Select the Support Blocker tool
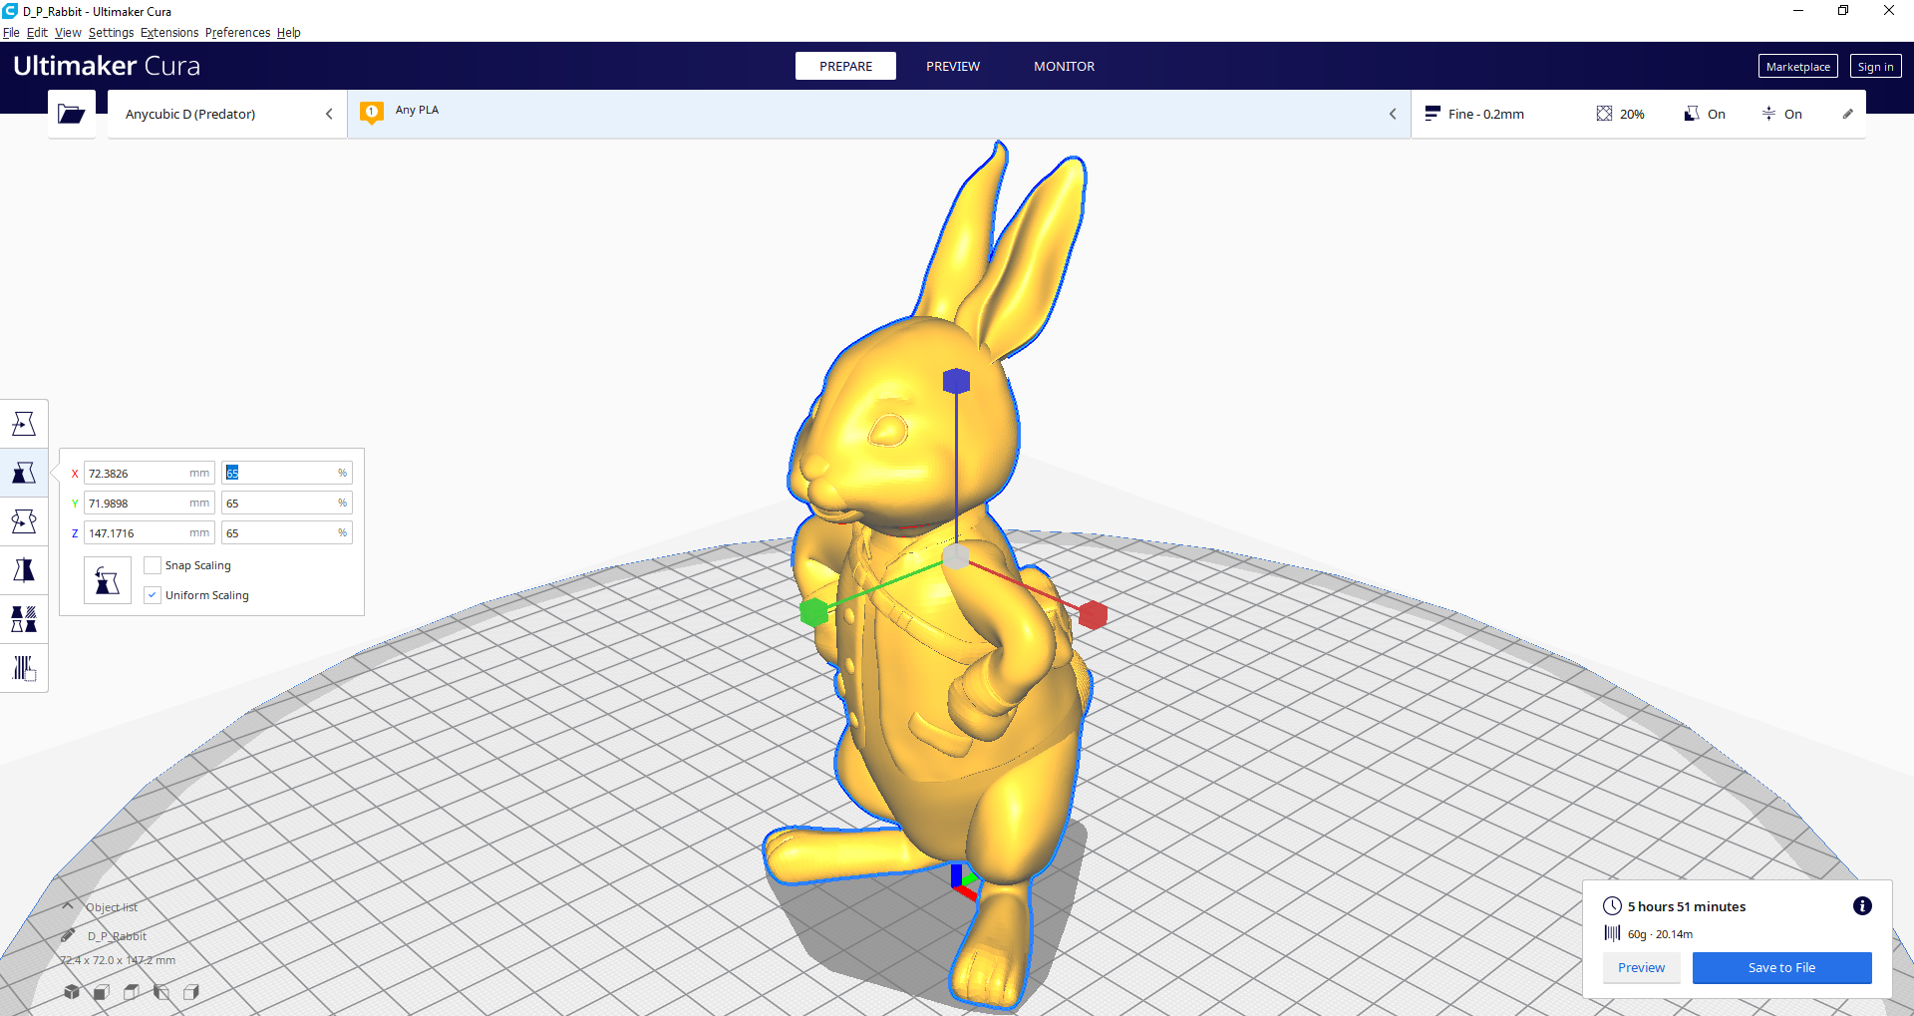Image resolution: width=1914 pixels, height=1016 pixels. (24, 668)
